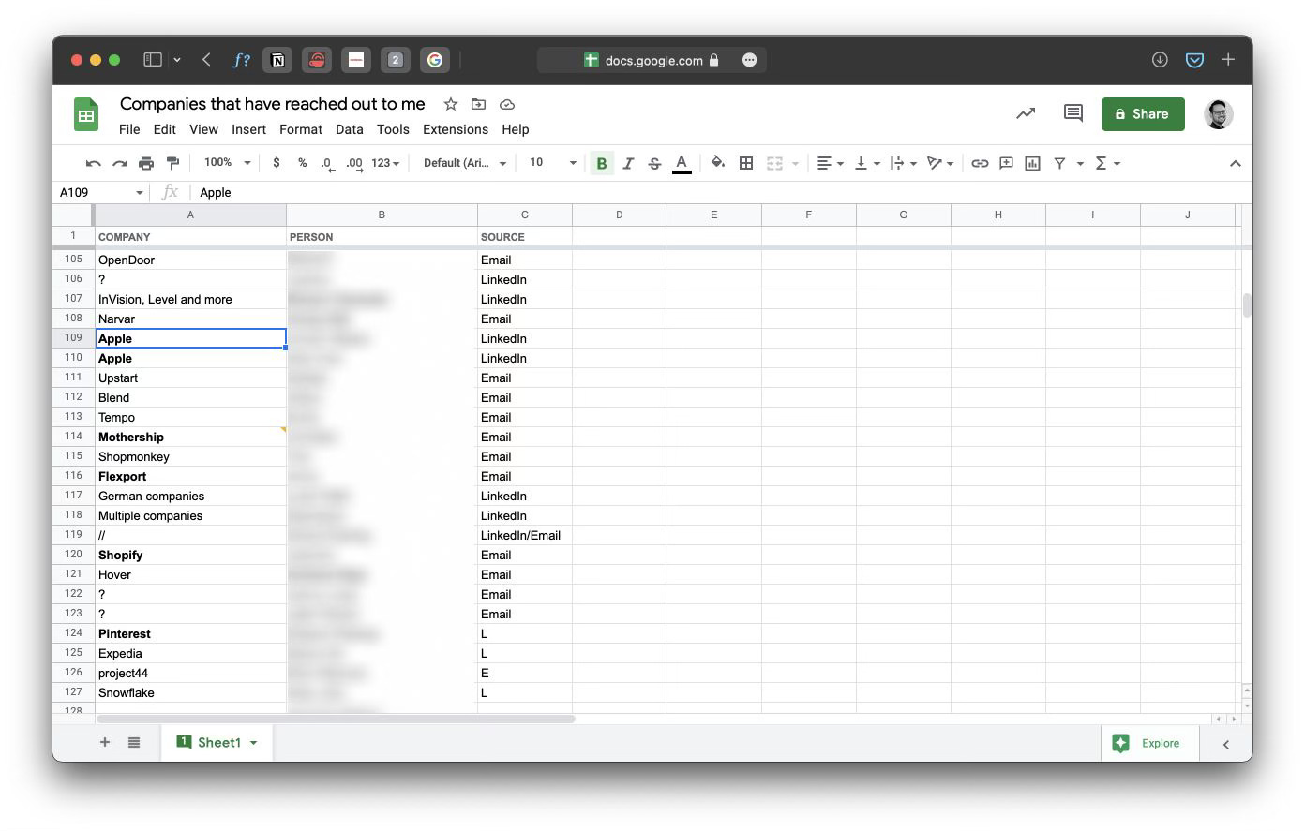Open the zoom level dropdown

click(x=227, y=163)
